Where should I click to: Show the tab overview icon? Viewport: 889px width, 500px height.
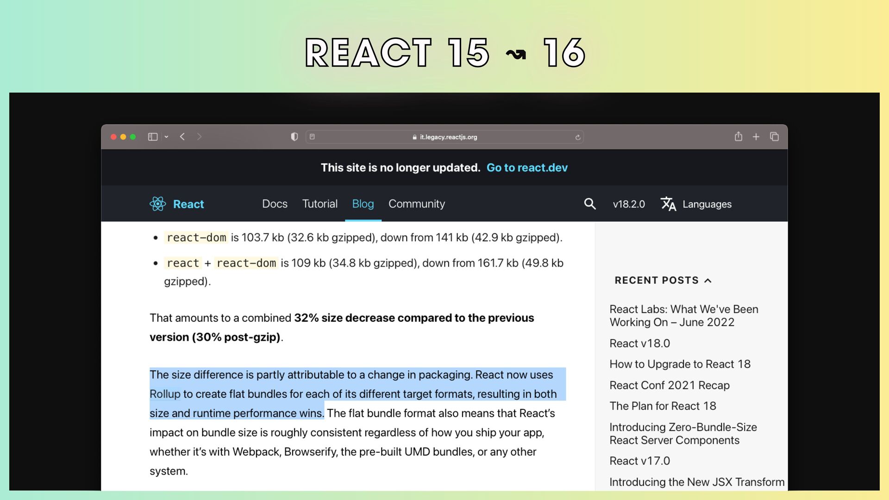(774, 137)
